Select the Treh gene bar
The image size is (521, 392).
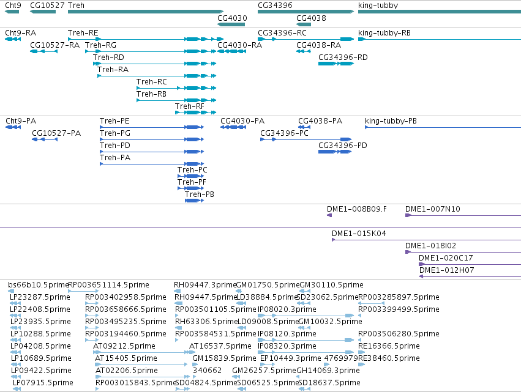pos(146,12)
